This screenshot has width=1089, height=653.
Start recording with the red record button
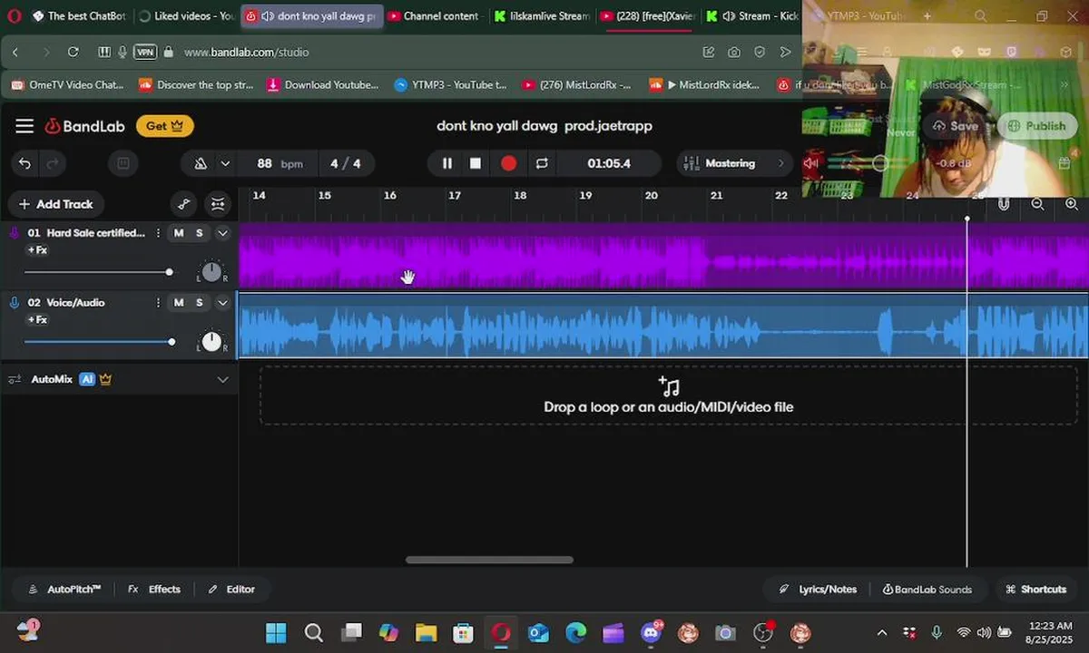pos(508,163)
